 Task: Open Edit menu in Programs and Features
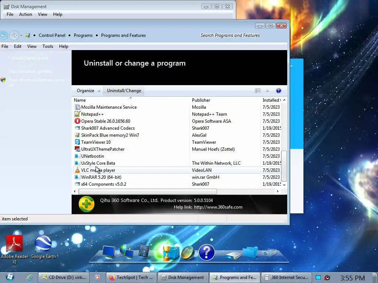(18, 46)
